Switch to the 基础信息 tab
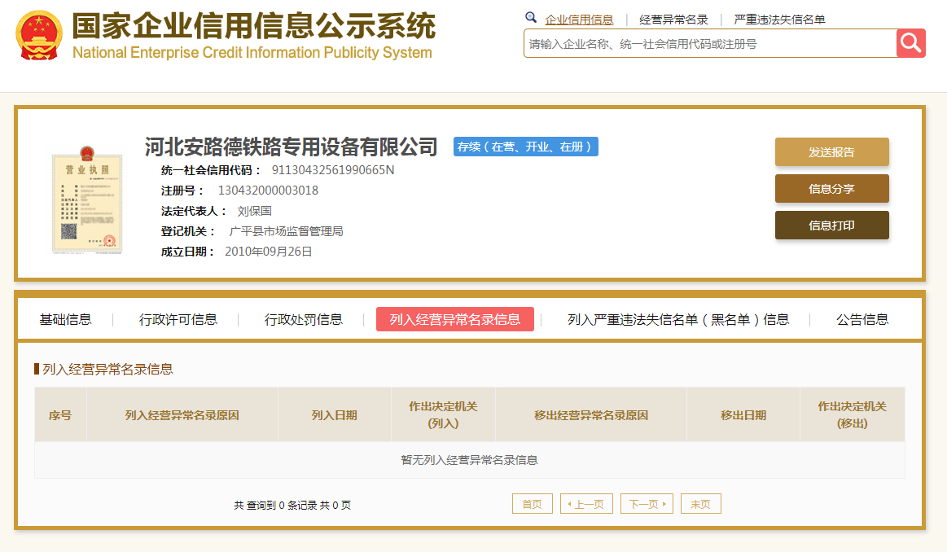The image size is (947, 552). tap(65, 319)
